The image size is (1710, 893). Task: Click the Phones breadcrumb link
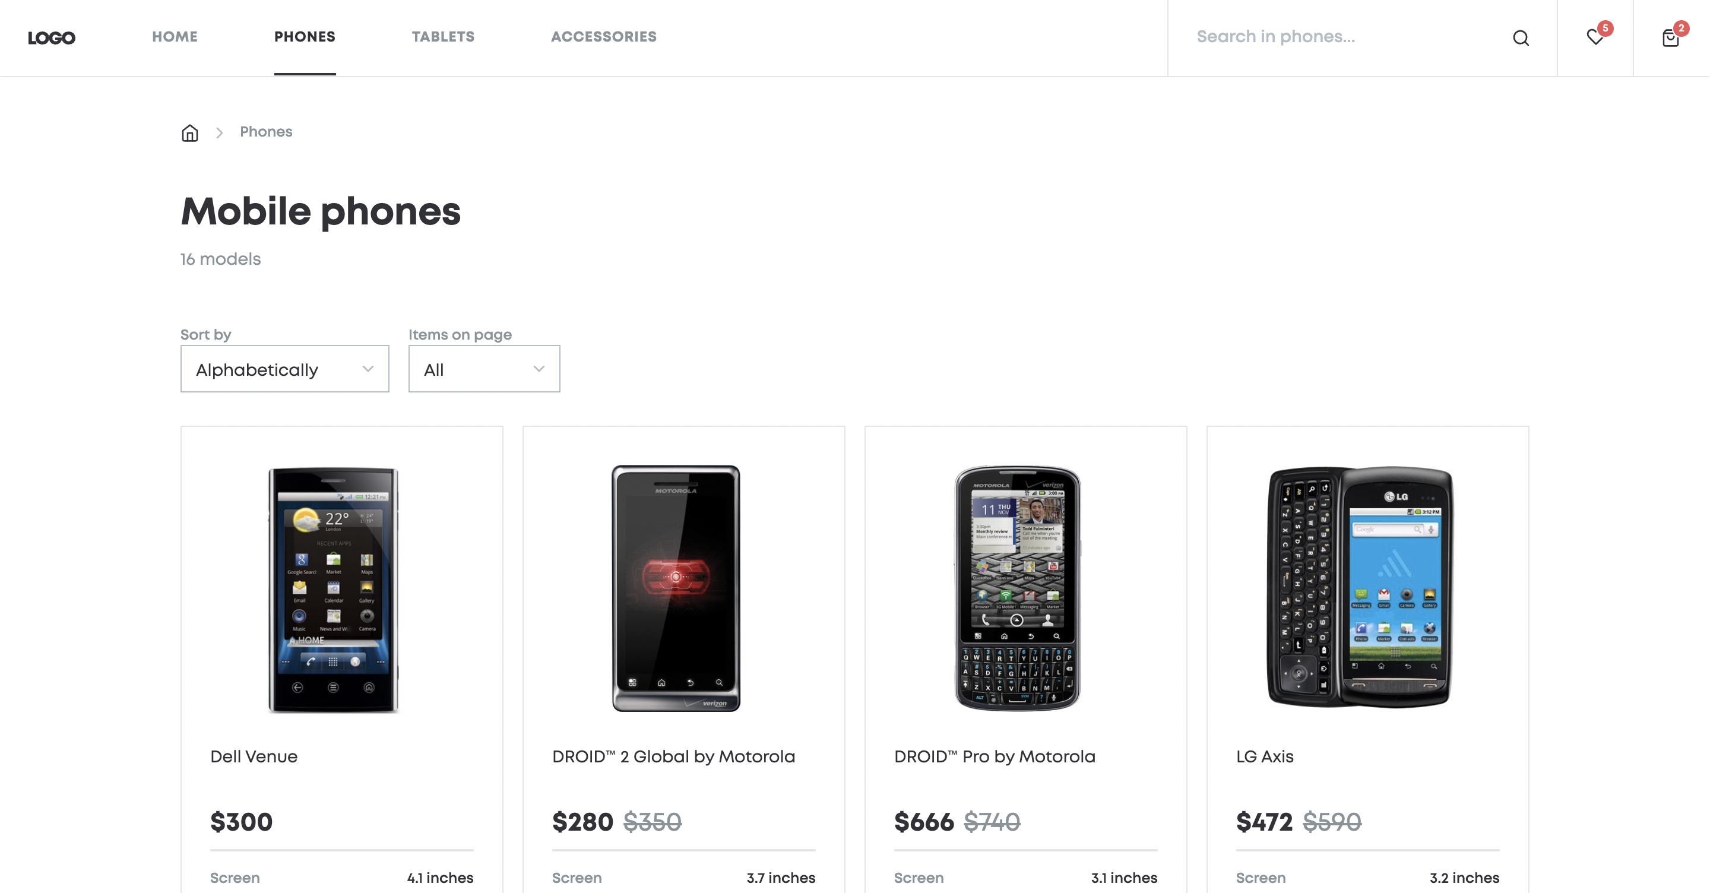(x=266, y=131)
